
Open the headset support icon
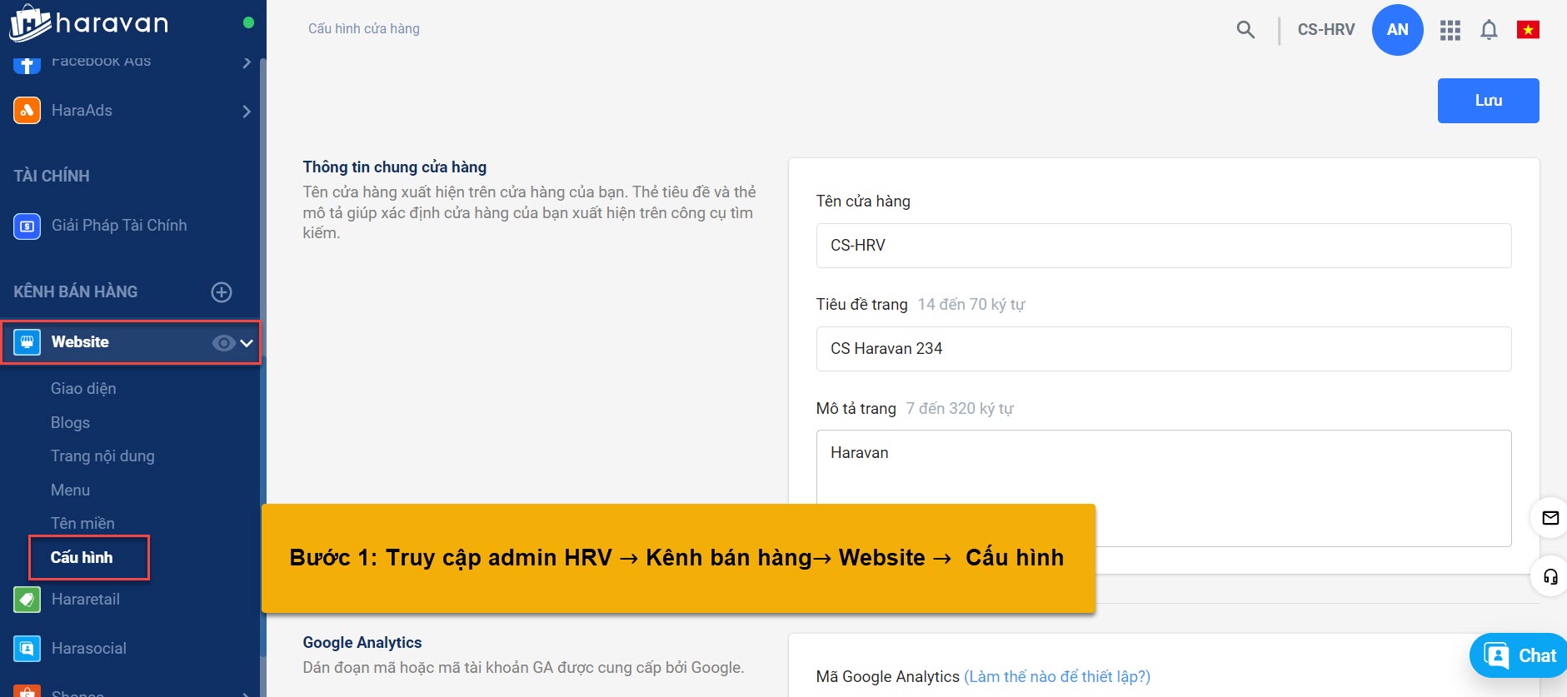(1550, 576)
